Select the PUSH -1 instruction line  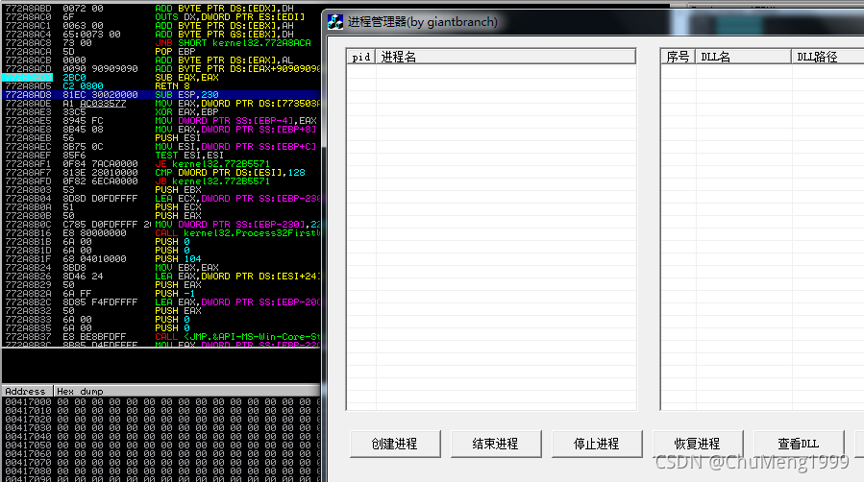pos(160,293)
